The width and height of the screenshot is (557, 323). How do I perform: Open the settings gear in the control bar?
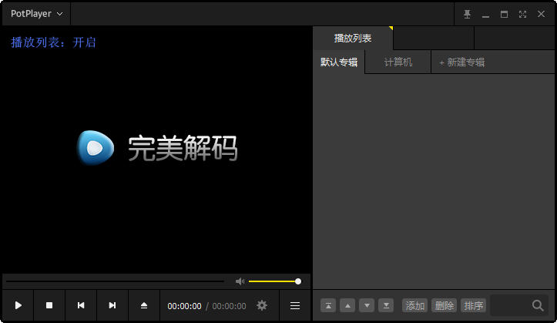(262, 305)
